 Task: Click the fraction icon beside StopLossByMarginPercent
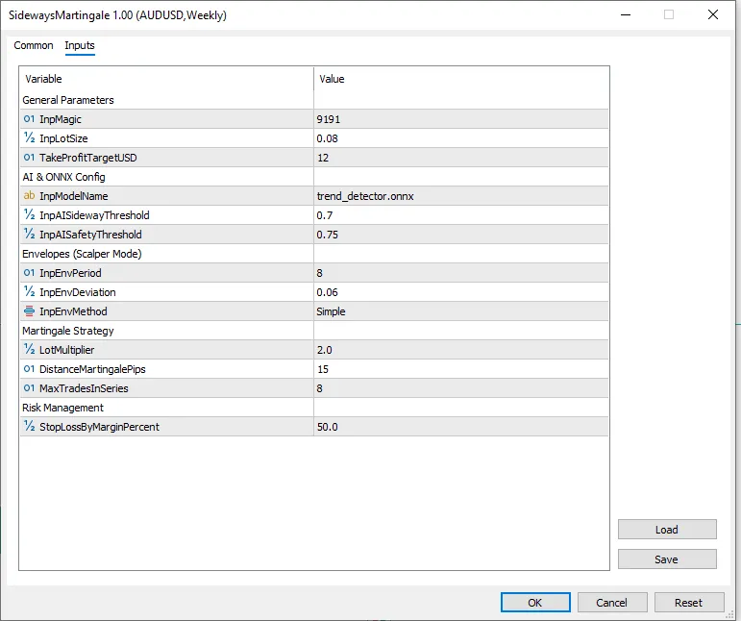tap(29, 427)
